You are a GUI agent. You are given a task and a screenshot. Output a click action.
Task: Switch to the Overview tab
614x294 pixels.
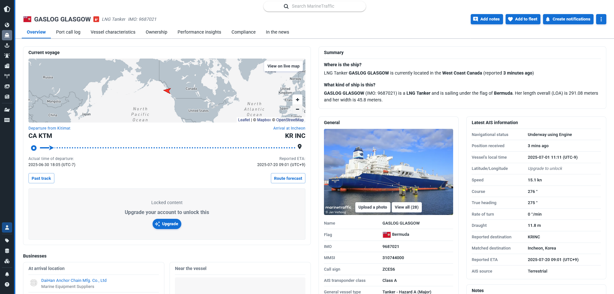[36, 32]
